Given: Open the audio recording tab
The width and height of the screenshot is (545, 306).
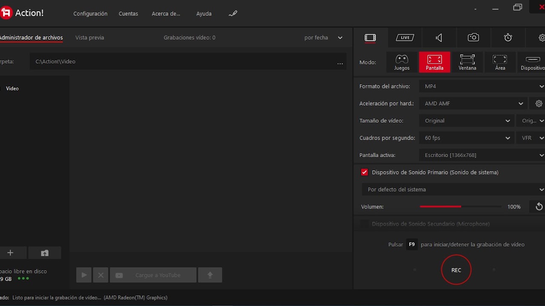Looking at the screenshot, I should (x=439, y=38).
